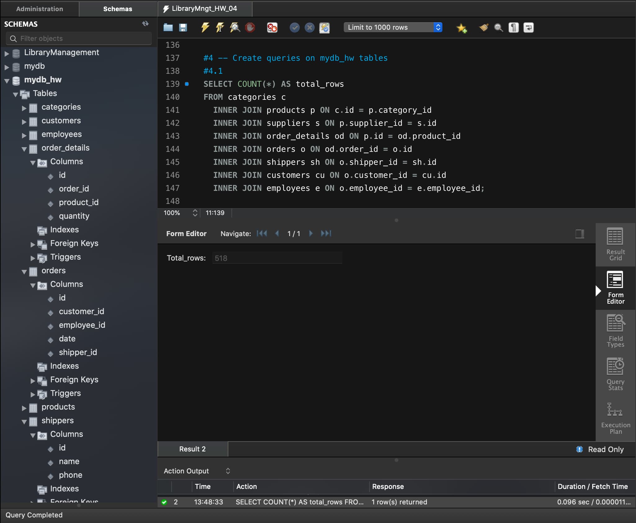The width and height of the screenshot is (636, 523).
Task: Stop query execution with the hand icon
Action: 250,28
